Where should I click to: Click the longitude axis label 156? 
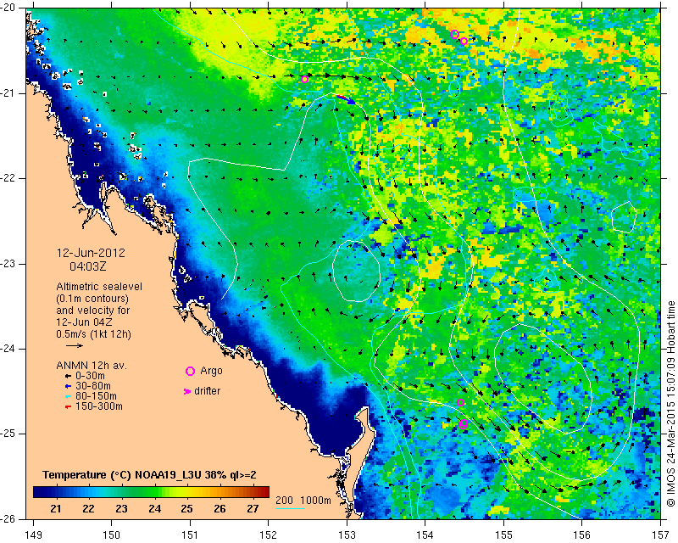(x=582, y=535)
